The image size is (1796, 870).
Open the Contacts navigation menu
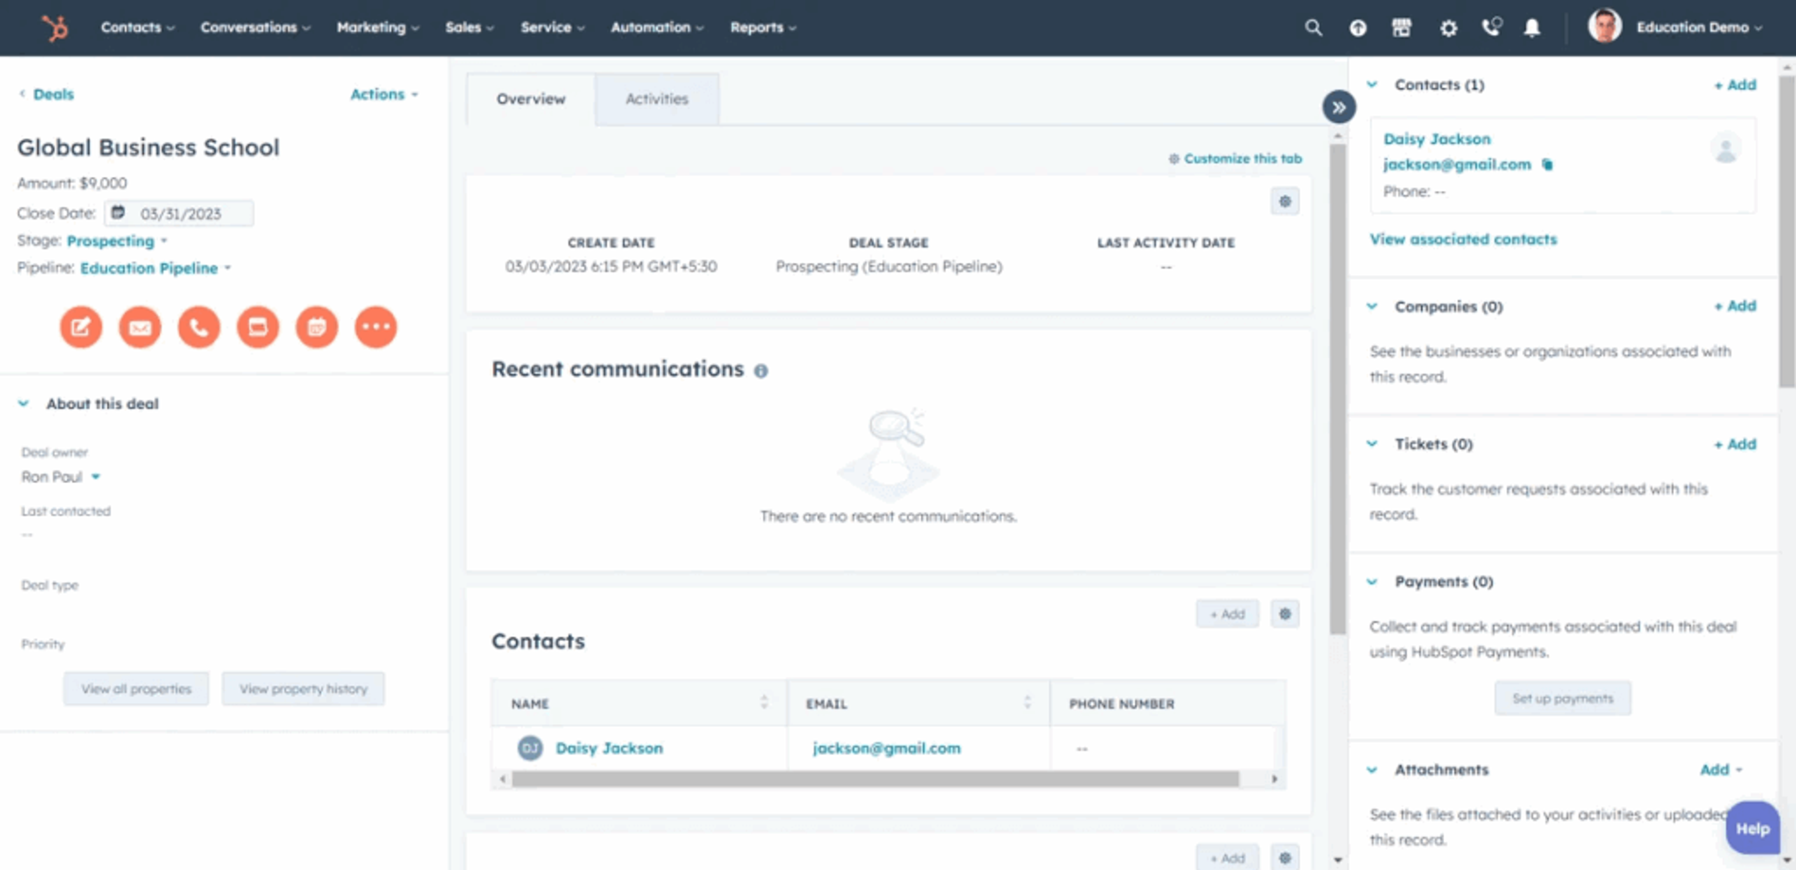pyautogui.click(x=138, y=27)
